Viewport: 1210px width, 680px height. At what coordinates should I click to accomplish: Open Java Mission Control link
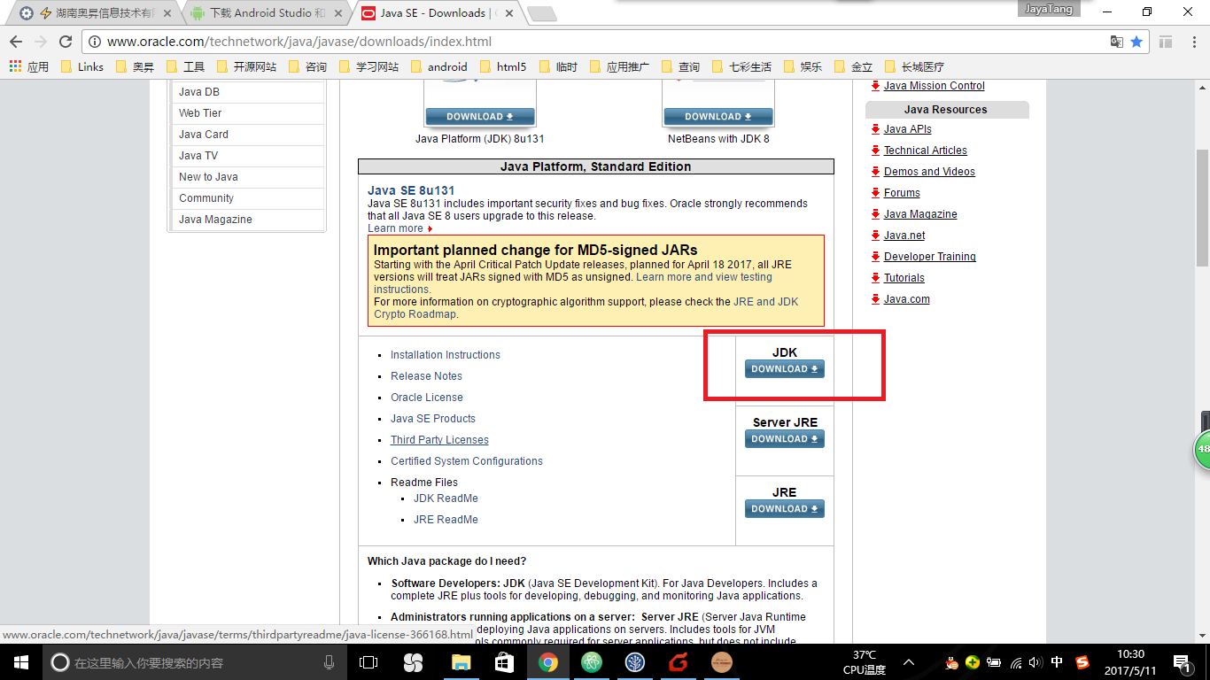(x=935, y=86)
